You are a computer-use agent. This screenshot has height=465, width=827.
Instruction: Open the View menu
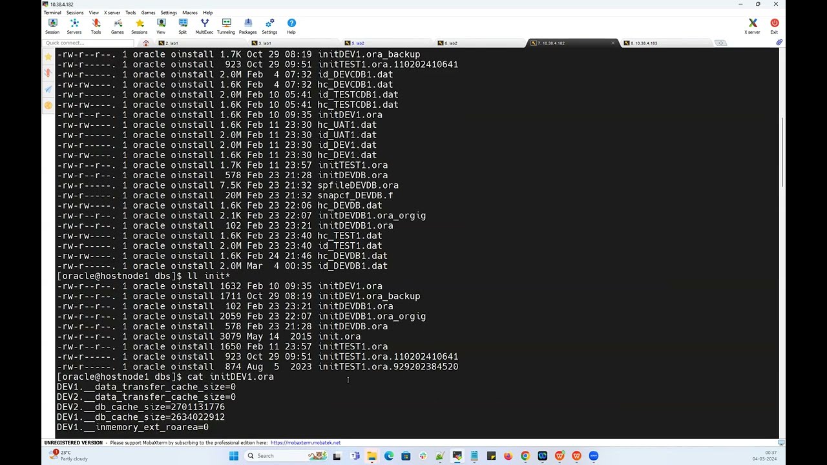pos(94,12)
